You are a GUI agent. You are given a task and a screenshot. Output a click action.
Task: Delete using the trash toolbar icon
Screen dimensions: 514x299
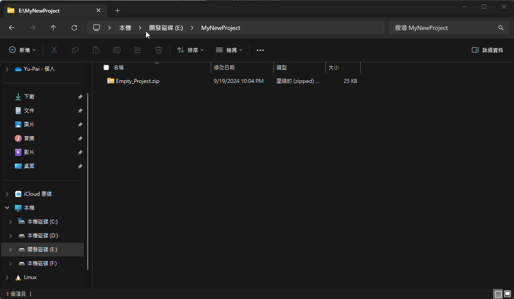pyautogui.click(x=158, y=50)
